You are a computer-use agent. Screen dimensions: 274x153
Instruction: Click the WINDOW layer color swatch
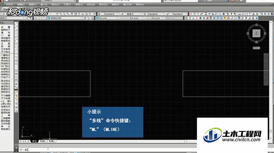pyautogui.click(x=49, y=18)
